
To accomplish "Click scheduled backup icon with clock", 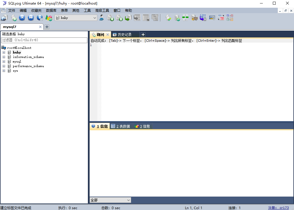I will (x=203, y=18).
